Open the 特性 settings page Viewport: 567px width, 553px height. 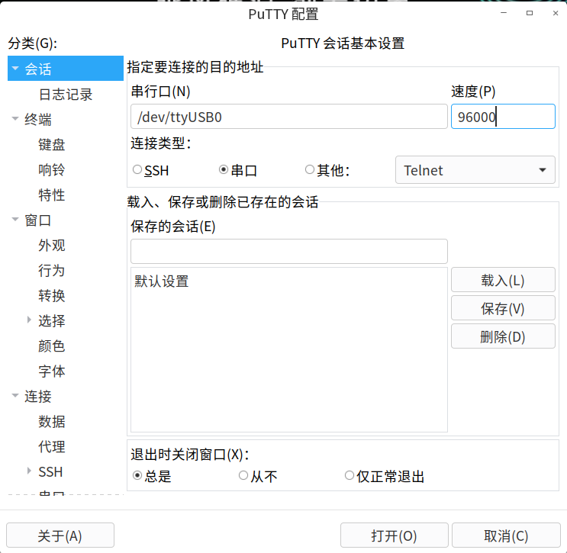[x=52, y=195]
